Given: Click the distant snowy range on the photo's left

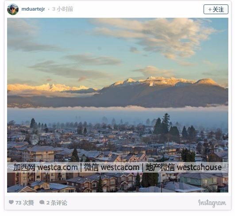Looking at the screenshot, I should point(50,88).
